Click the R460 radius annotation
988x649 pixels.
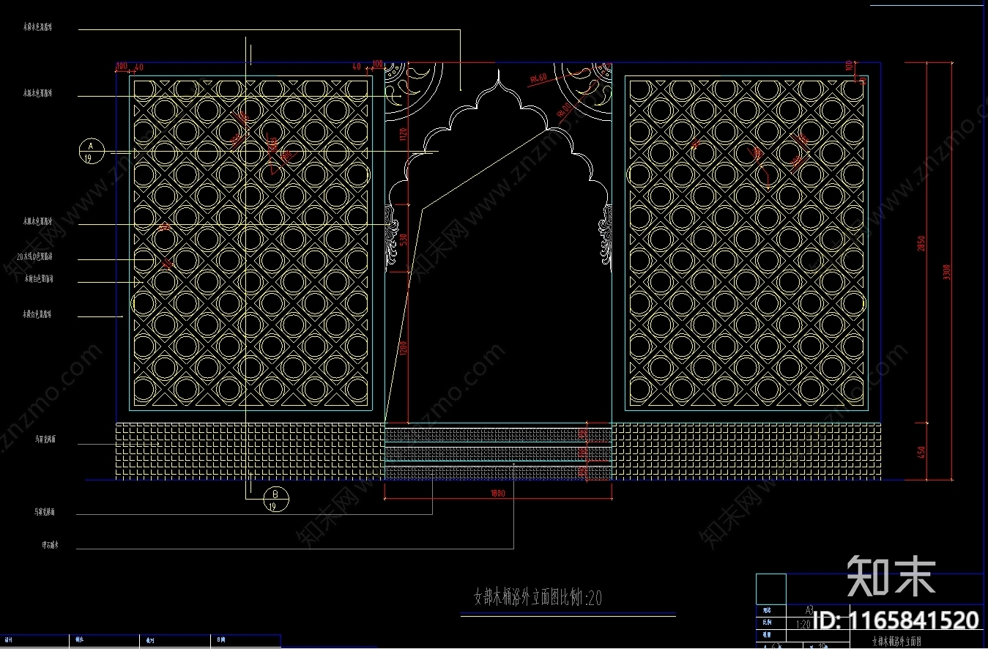[538, 77]
